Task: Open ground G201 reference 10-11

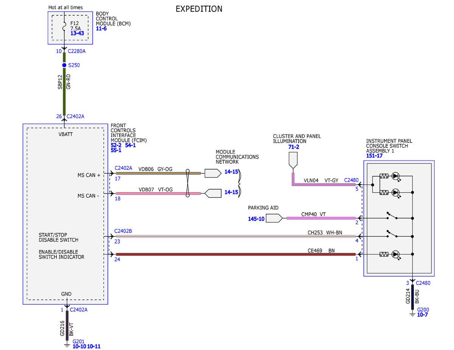Action: [94, 346]
